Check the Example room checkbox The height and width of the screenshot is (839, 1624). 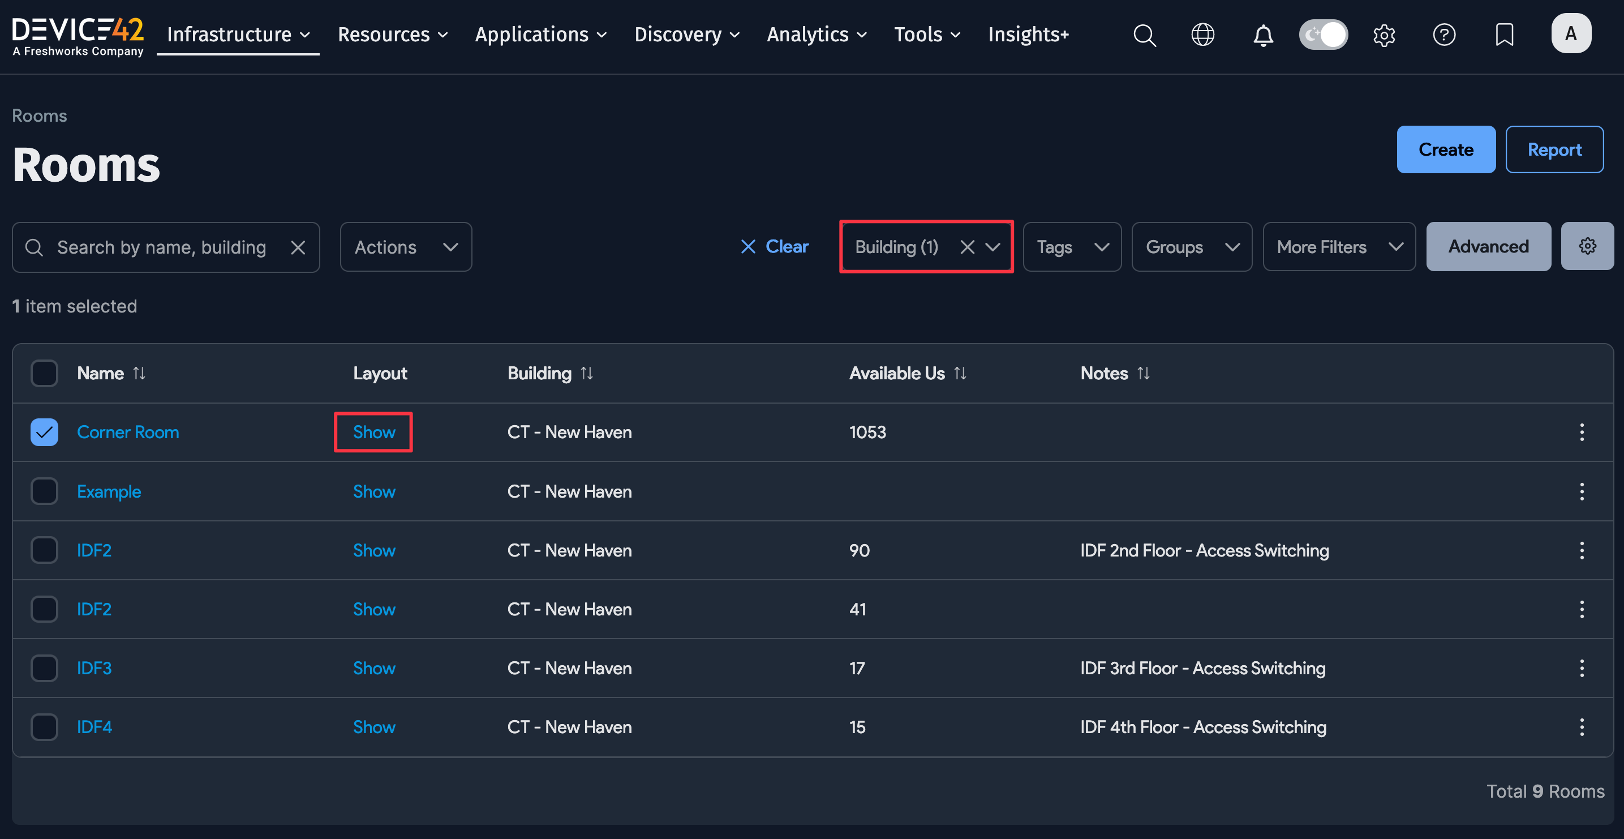point(44,491)
